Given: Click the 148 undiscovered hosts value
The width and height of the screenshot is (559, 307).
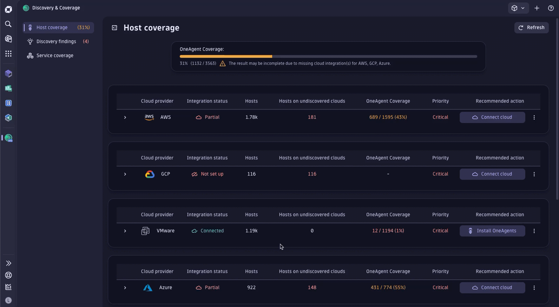Looking at the screenshot, I should pyautogui.click(x=312, y=288).
